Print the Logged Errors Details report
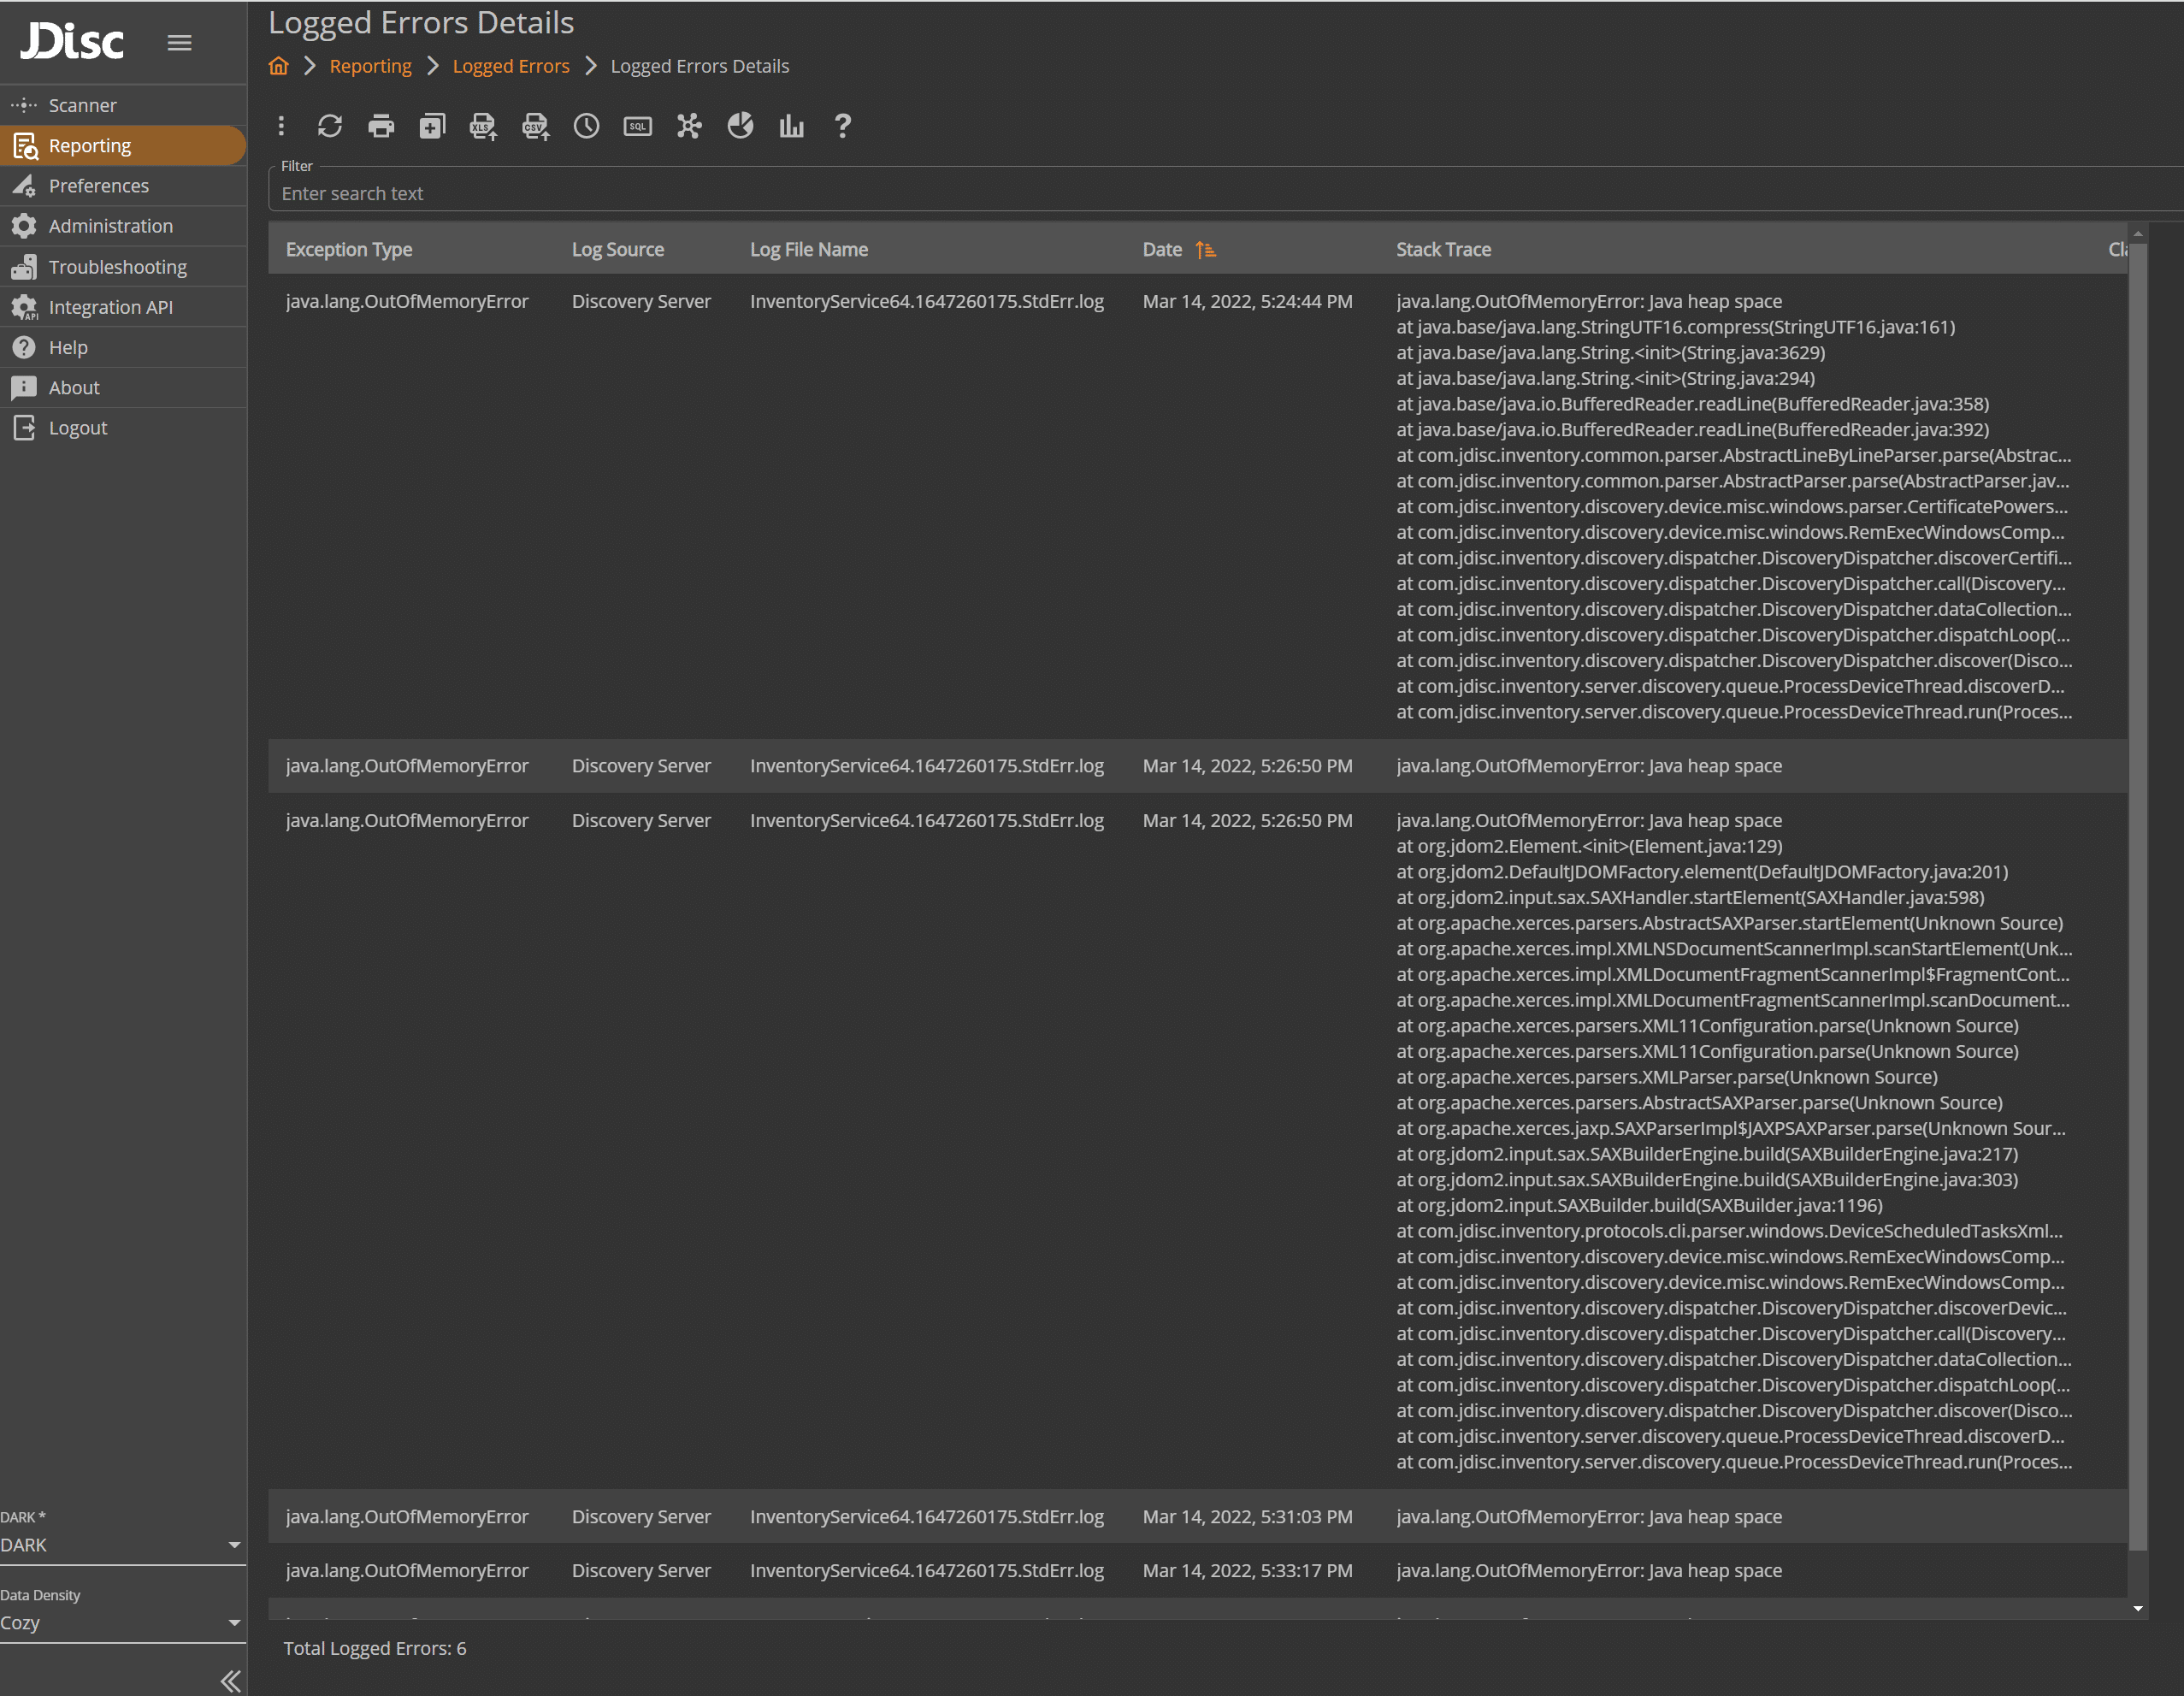The height and width of the screenshot is (1696, 2184). [381, 126]
